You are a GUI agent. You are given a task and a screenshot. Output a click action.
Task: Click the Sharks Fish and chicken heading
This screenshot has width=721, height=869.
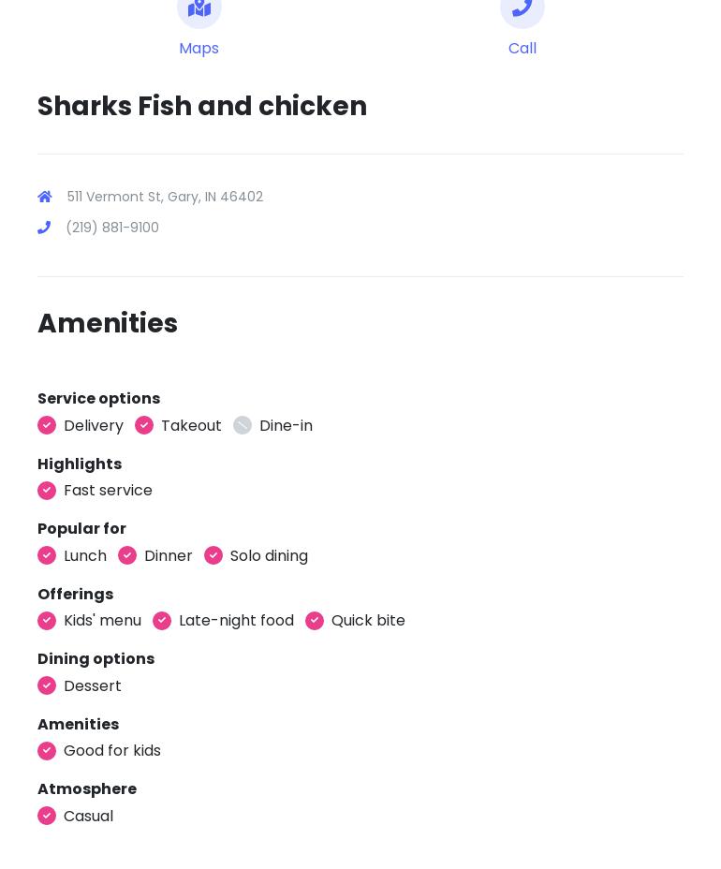click(202, 107)
